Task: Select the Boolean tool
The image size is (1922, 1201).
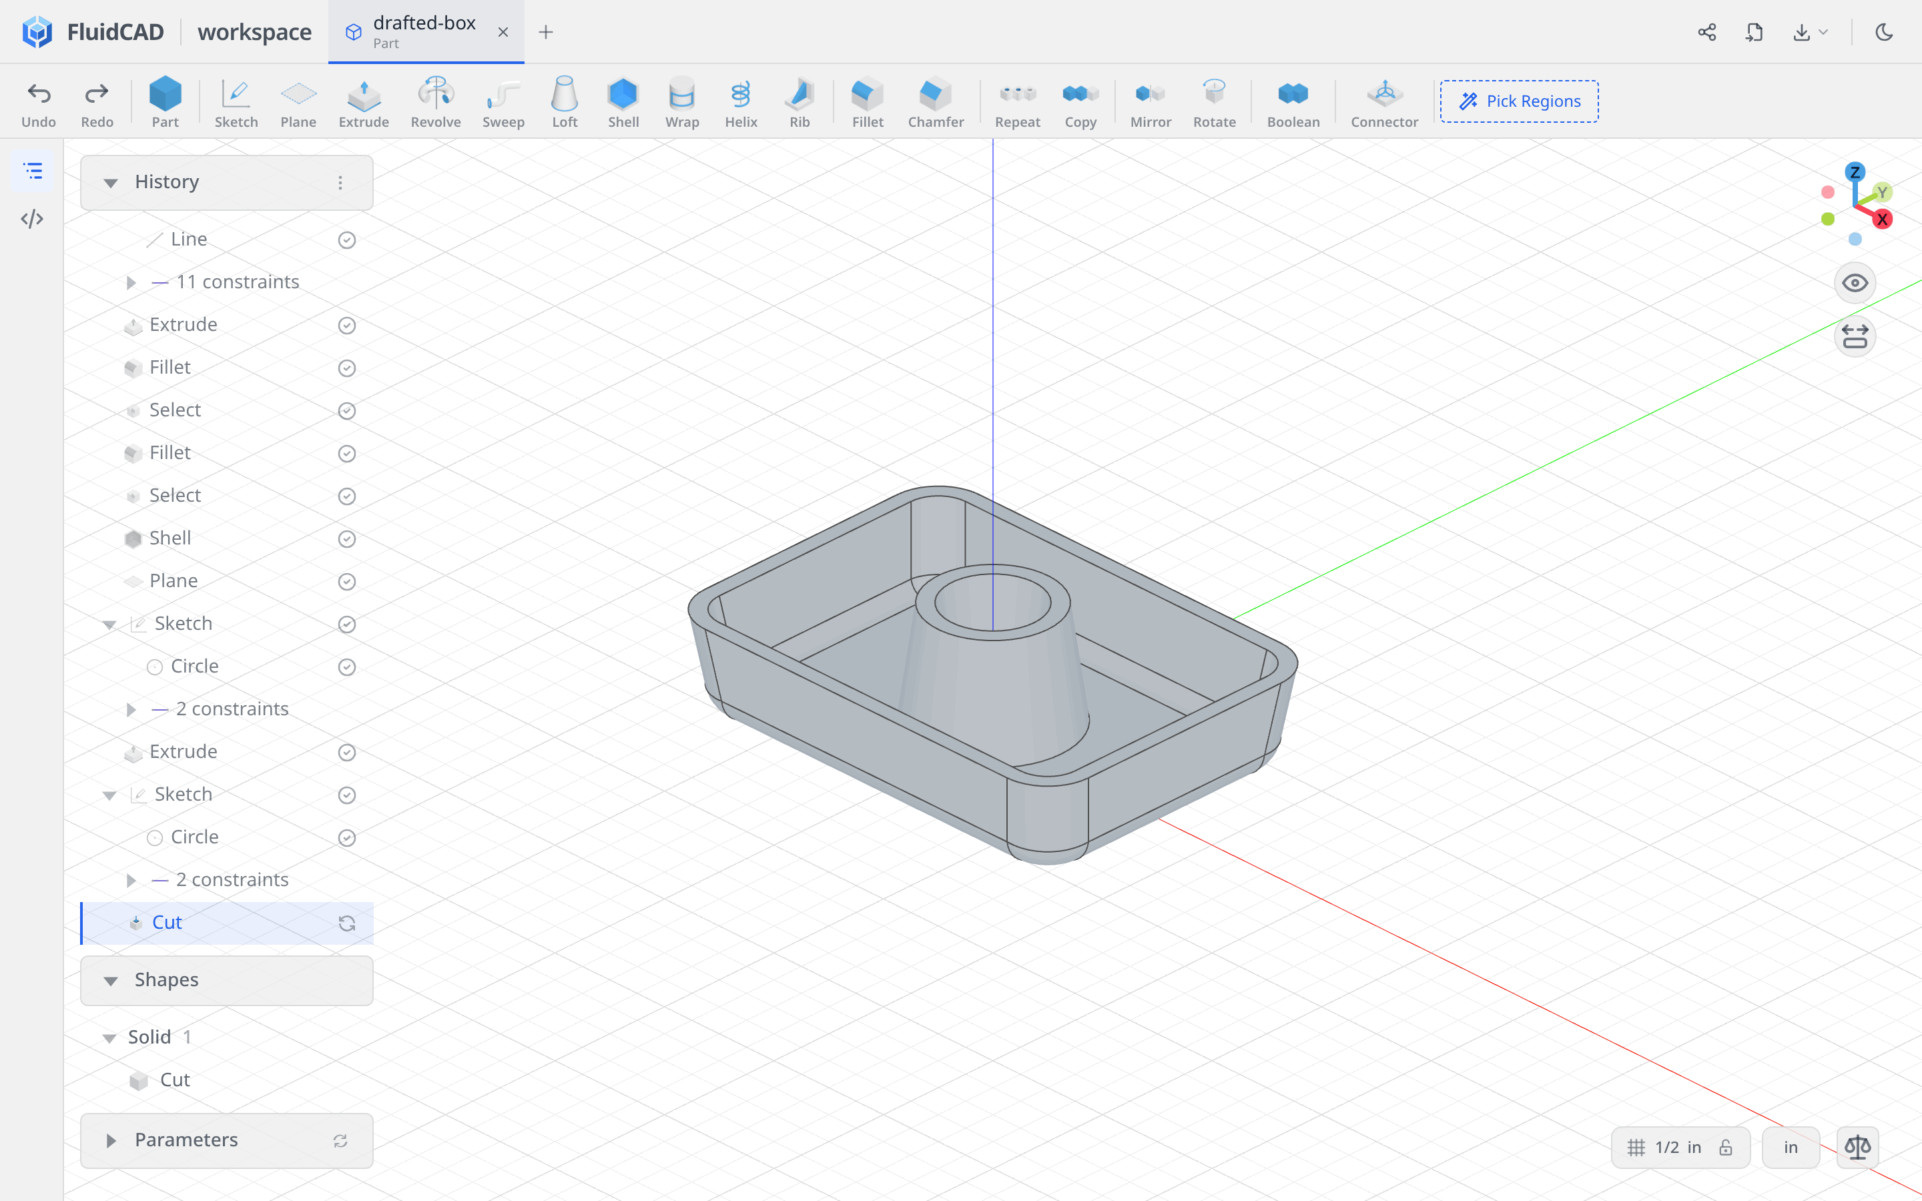Action: (x=1293, y=103)
